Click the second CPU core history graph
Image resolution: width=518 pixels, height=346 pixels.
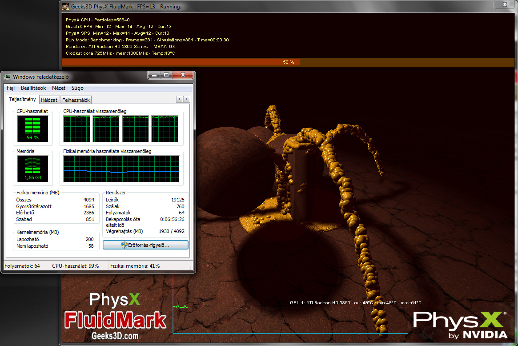[x=106, y=129]
